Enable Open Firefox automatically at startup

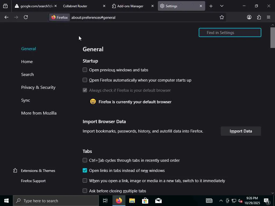pyautogui.click(x=85, y=80)
